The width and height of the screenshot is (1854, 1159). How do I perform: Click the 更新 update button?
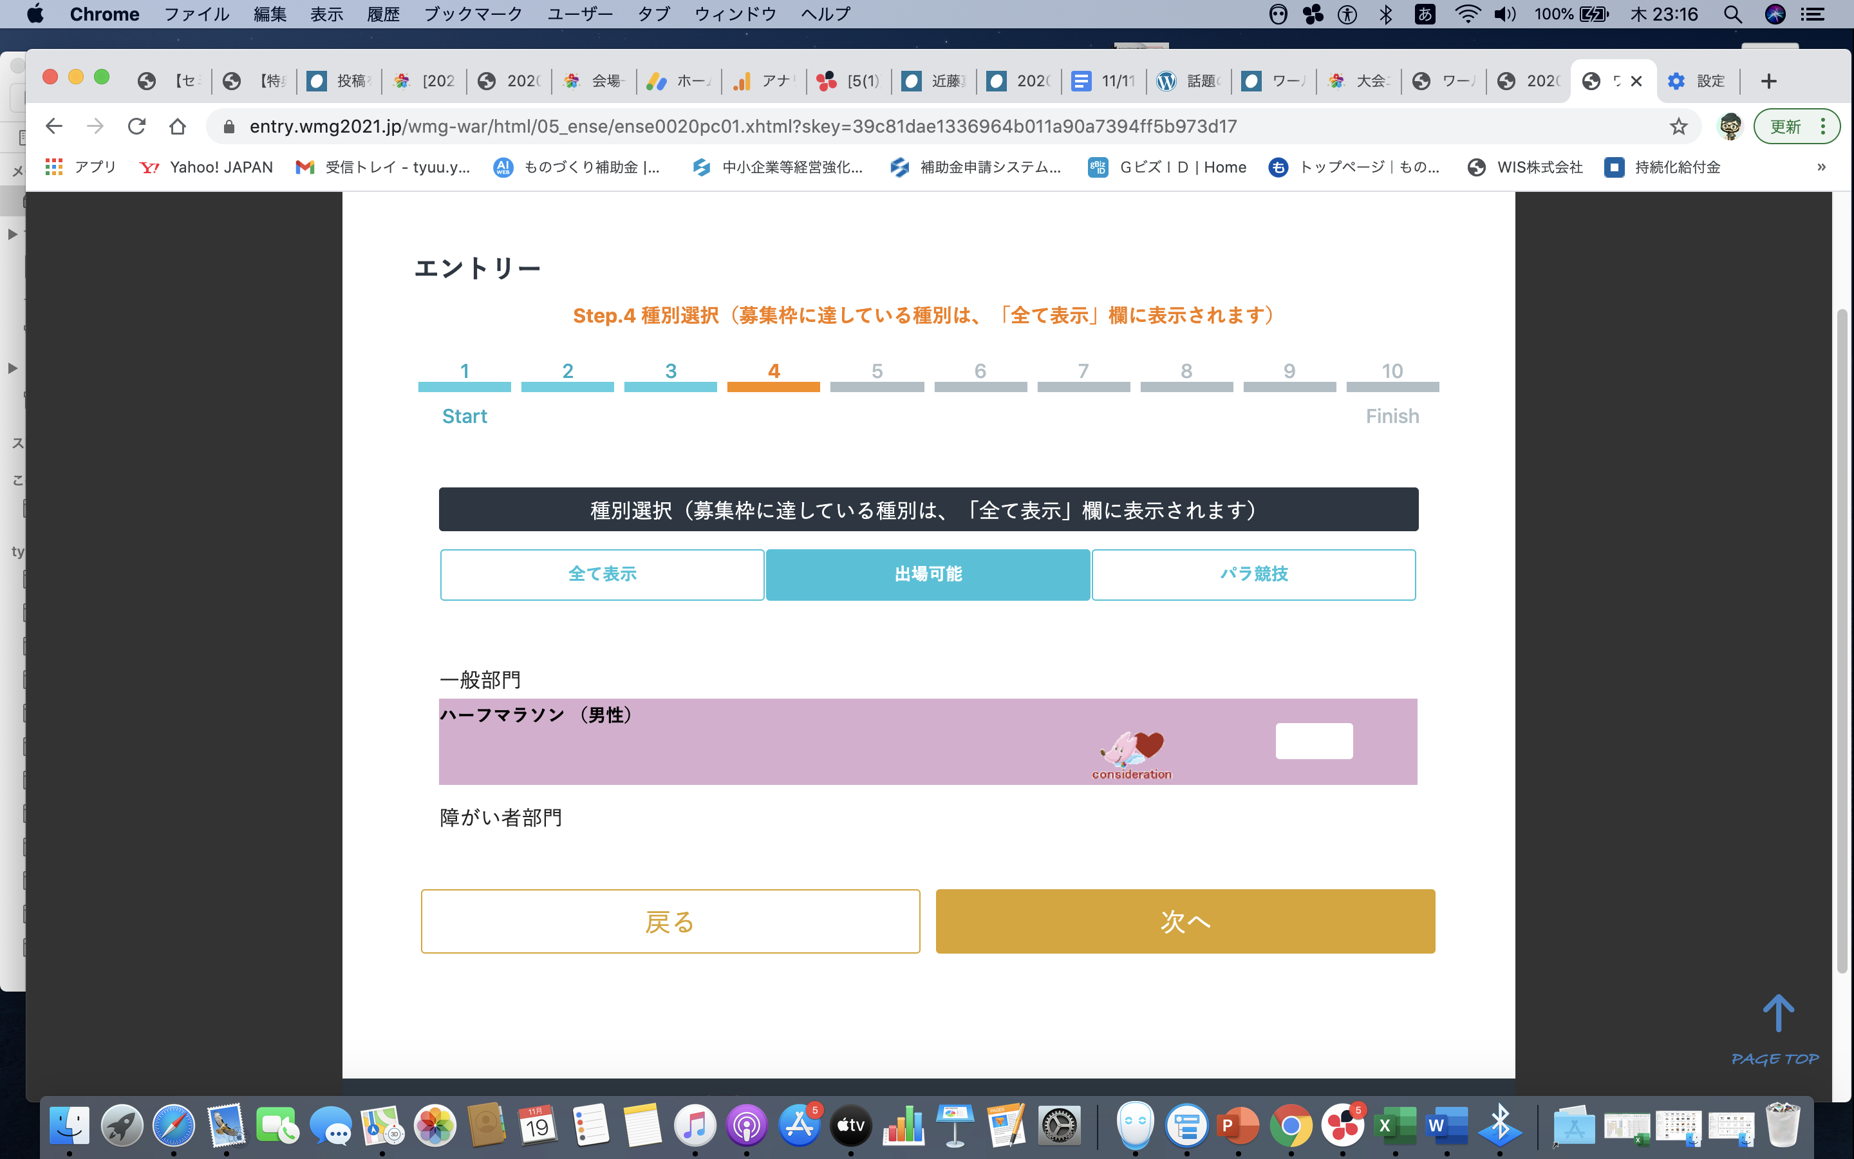(1785, 126)
